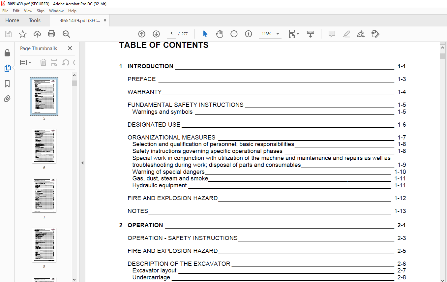Click the rotate counterclockwise icon in thumbnails
This screenshot has height=282, width=447.
coord(66,62)
